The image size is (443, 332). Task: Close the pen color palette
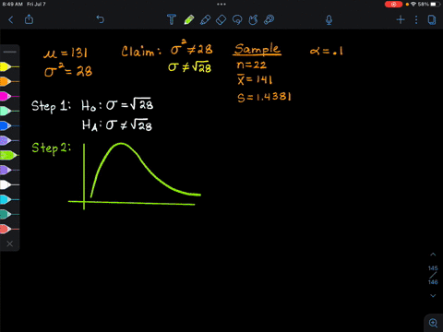click(10, 243)
